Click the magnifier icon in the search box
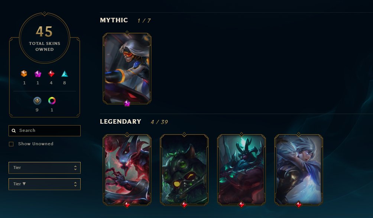Image resolution: width=373 pixels, height=218 pixels. pos(14,130)
